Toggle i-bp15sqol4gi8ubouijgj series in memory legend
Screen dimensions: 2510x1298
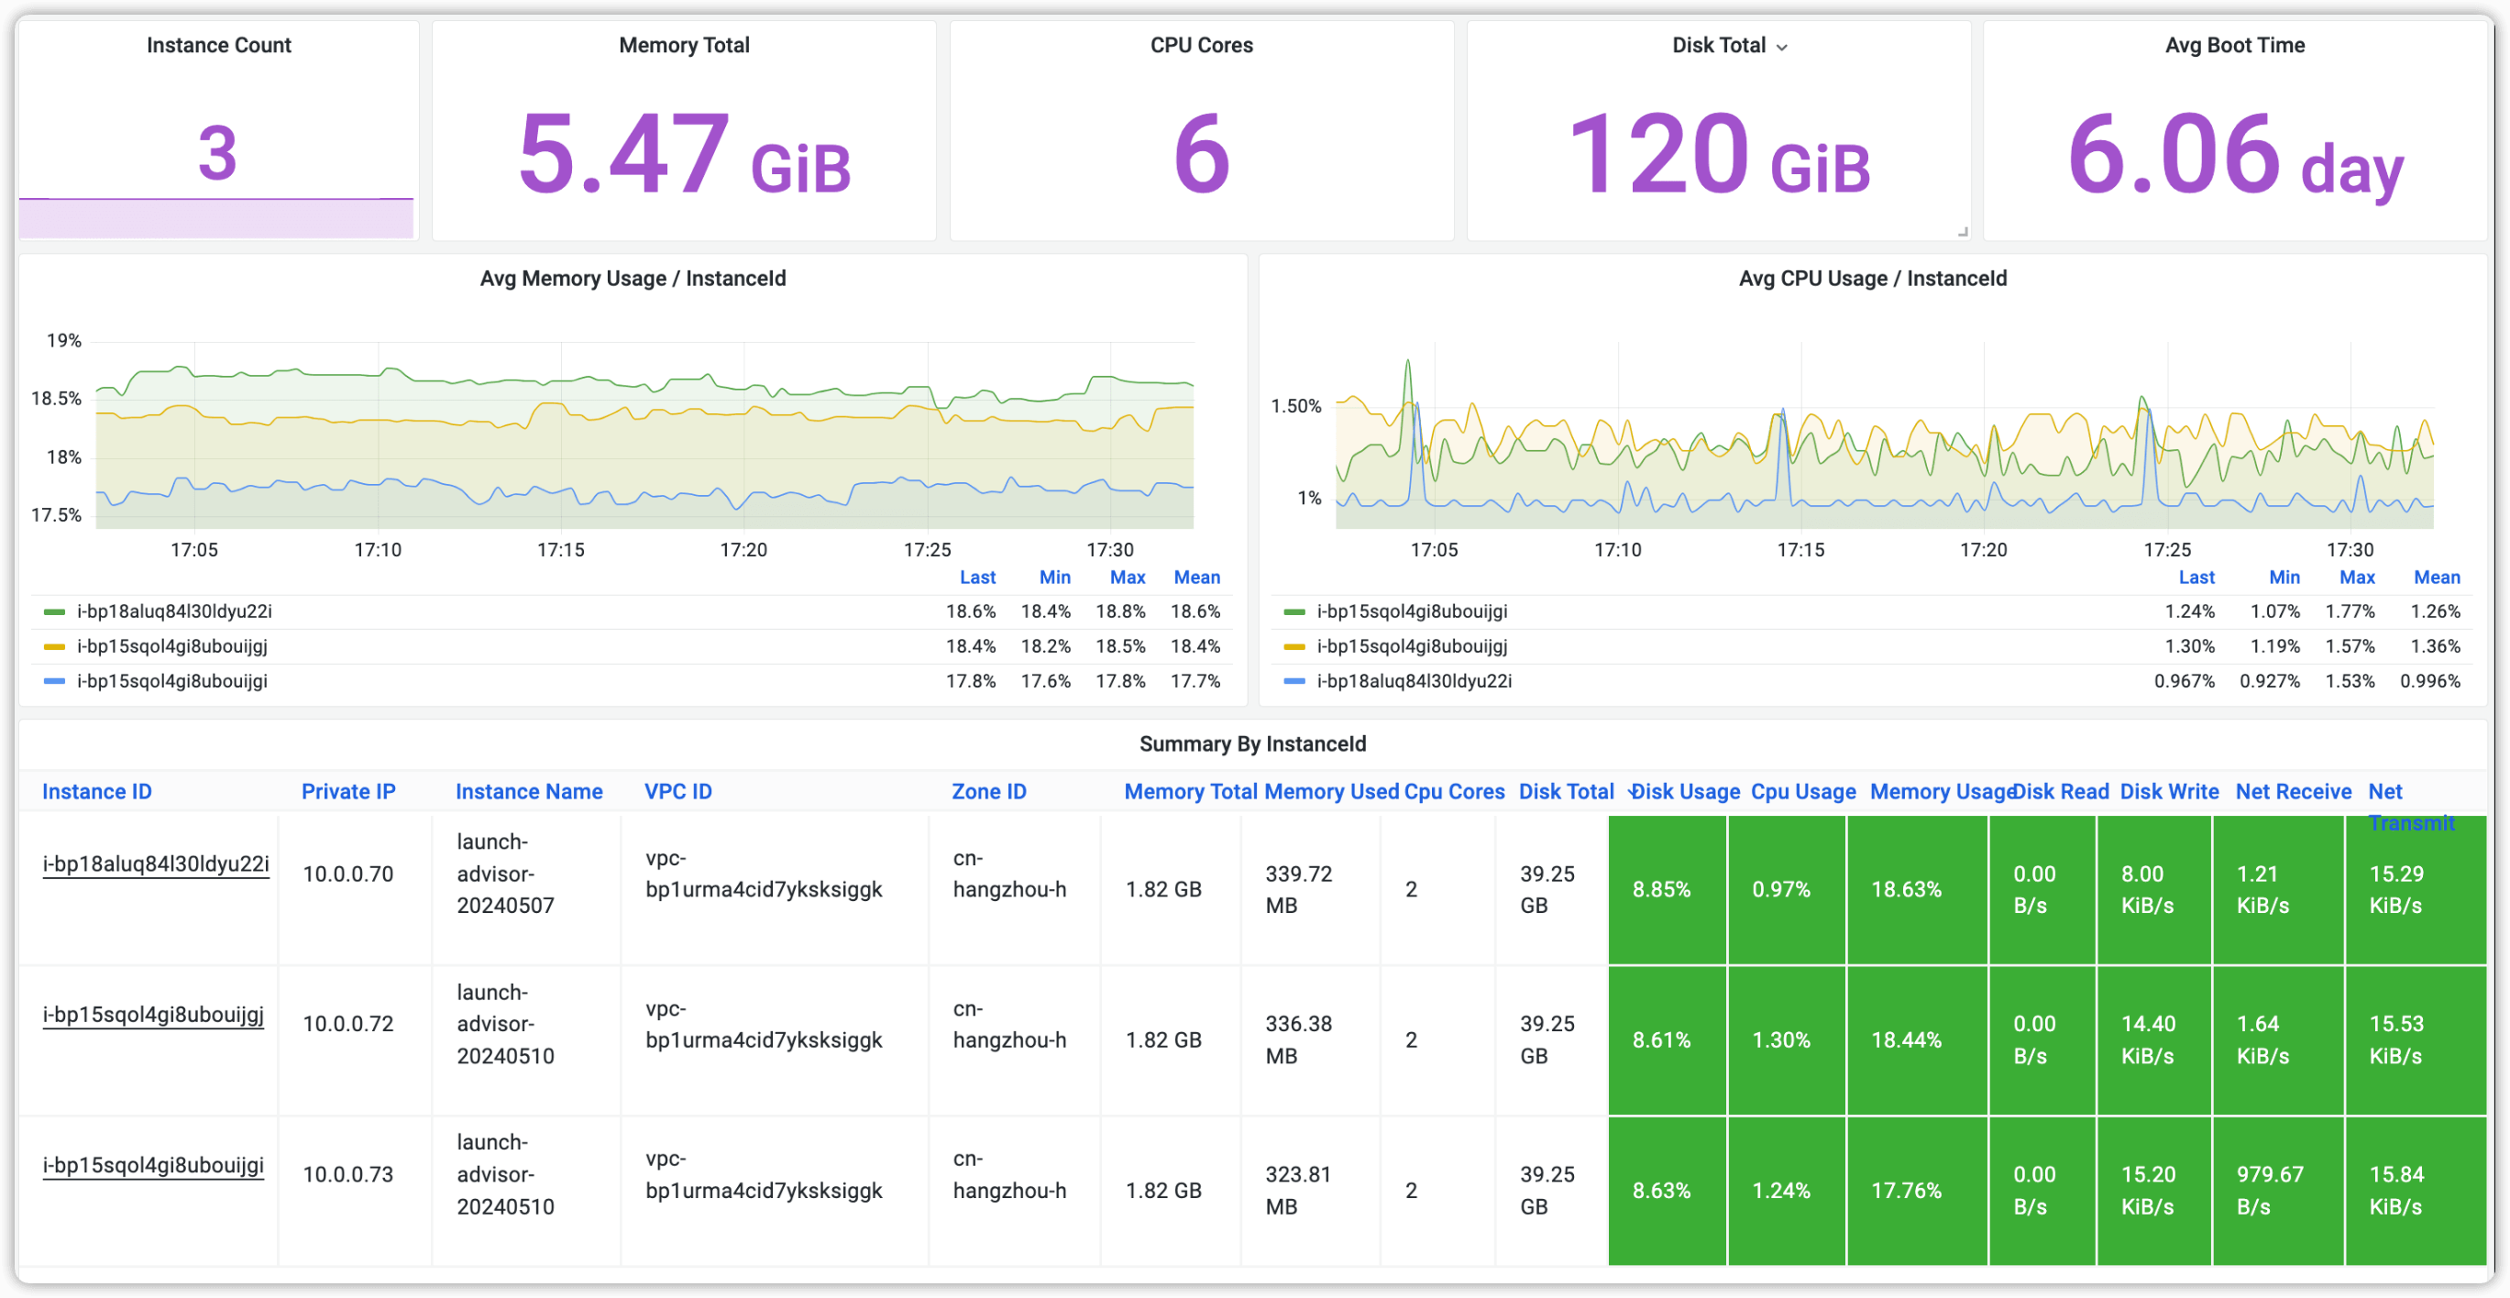click(172, 647)
